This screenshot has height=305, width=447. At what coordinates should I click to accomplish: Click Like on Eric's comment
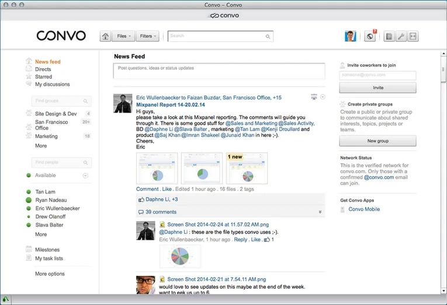pos(255,240)
